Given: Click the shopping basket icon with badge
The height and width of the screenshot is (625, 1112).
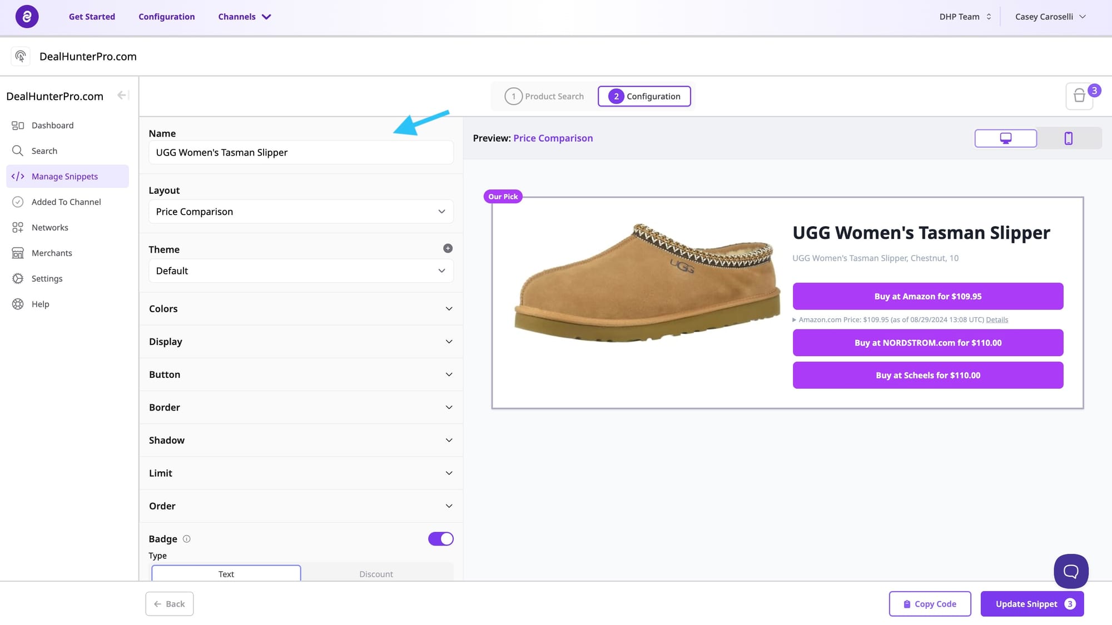Looking at the screenshot, I should [x=1079, y=96].
